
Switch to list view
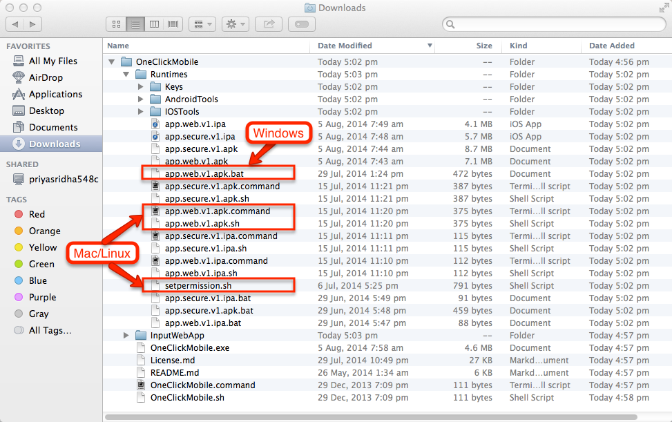[x=135, y=24]
